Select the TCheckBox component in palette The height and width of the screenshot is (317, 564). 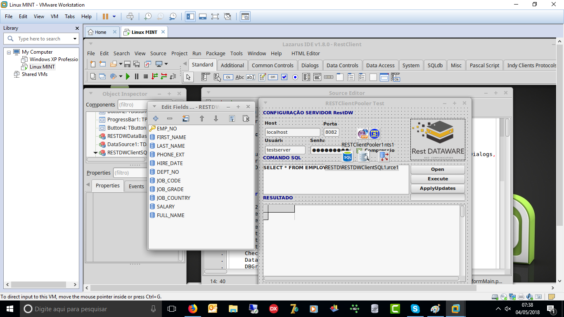point(284,77)
